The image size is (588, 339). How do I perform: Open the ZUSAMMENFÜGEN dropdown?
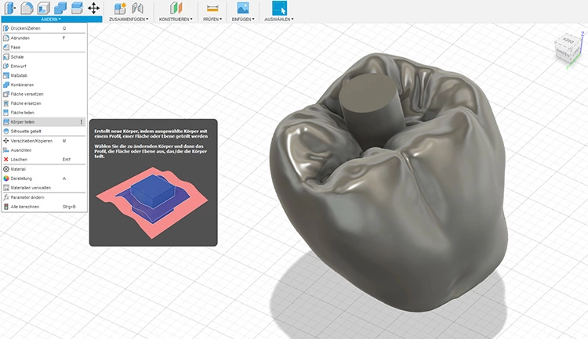129,19
